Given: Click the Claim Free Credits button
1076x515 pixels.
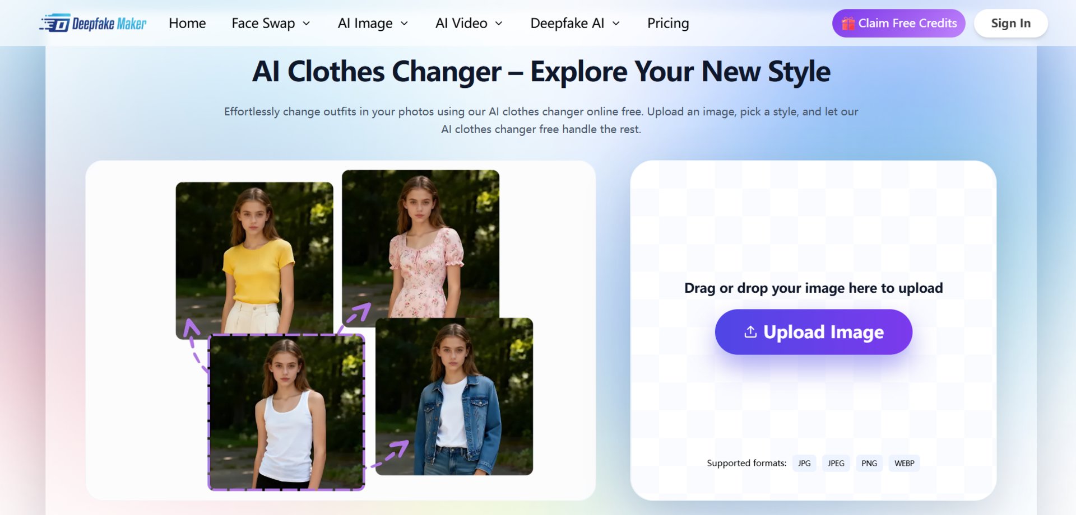Looking at the screenshot, I should tap(898, 24).
